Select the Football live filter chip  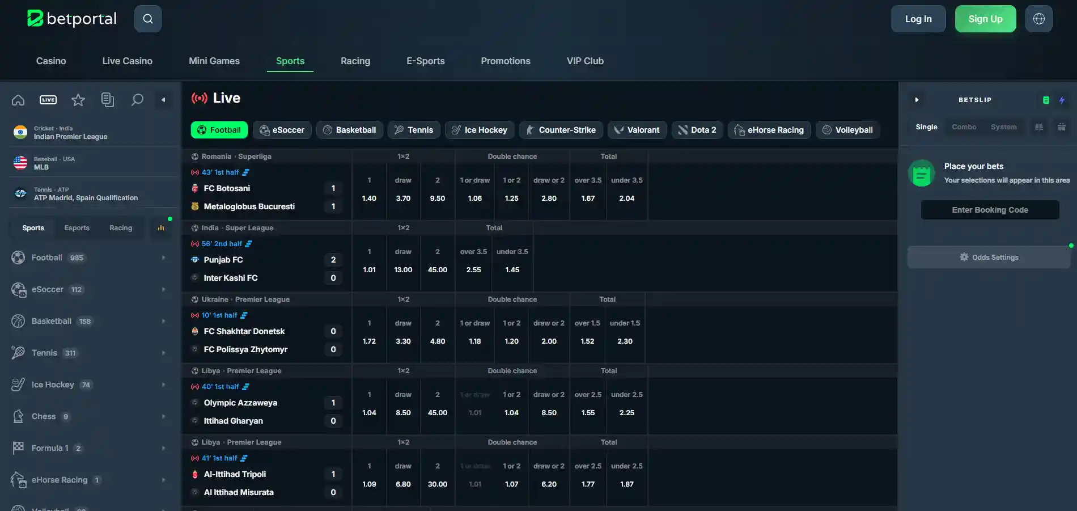tap(219, 130)
